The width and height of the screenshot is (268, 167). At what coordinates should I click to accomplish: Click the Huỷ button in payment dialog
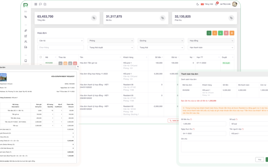coord(259,159)
